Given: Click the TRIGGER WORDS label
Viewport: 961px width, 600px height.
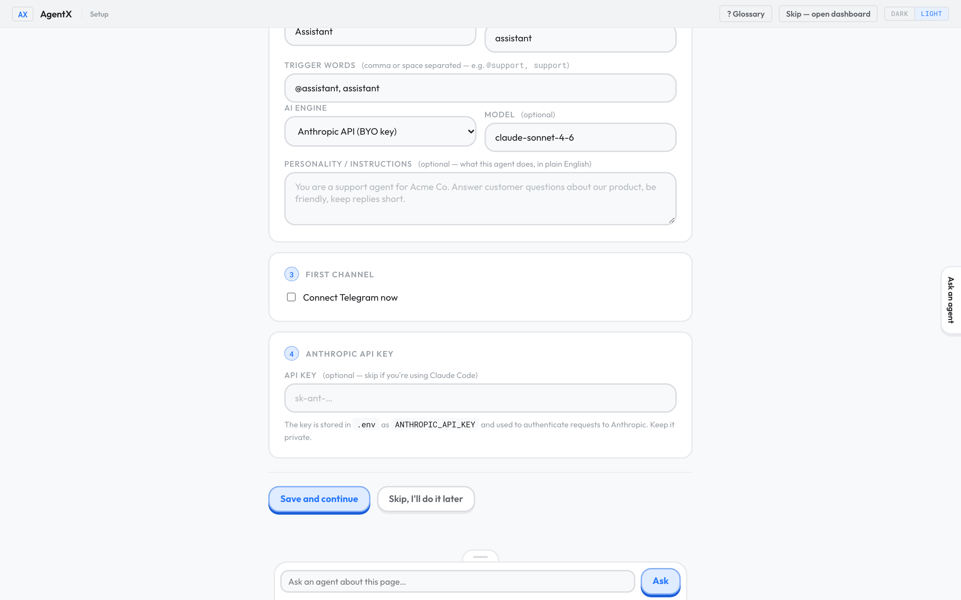Looking at the screenshot, I should click(x=320, y=65).
